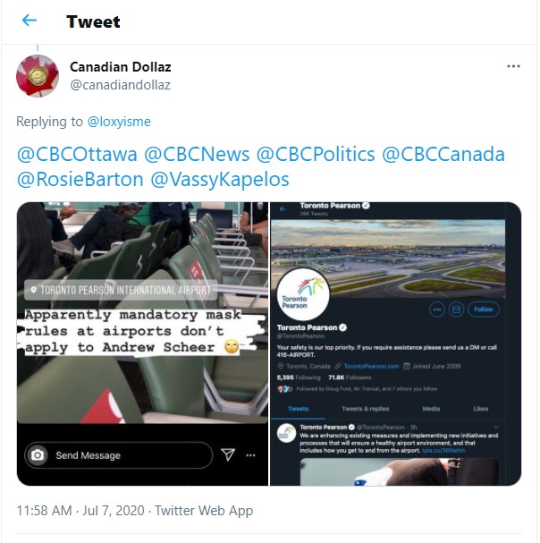Open the tweet's three-dot more menu
The image size is (540, 543).
[x=513, y=66]
